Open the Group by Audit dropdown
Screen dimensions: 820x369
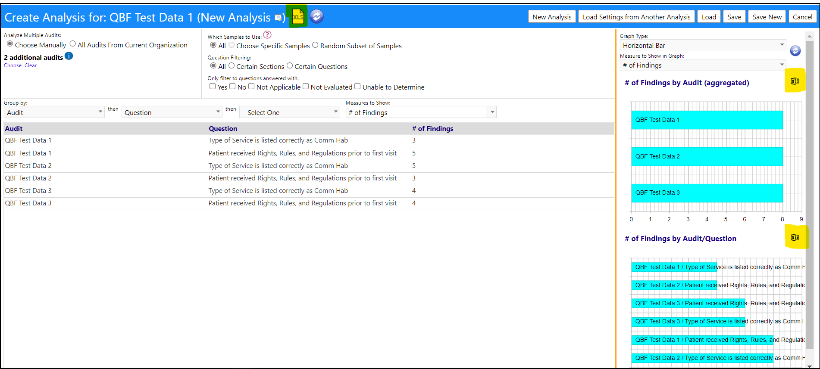pyautogui.click(x=54, y=112)
